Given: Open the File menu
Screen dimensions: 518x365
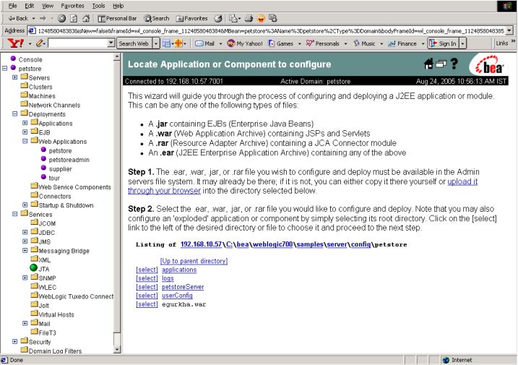Looking at the screenshot, I should pos(12,6).
